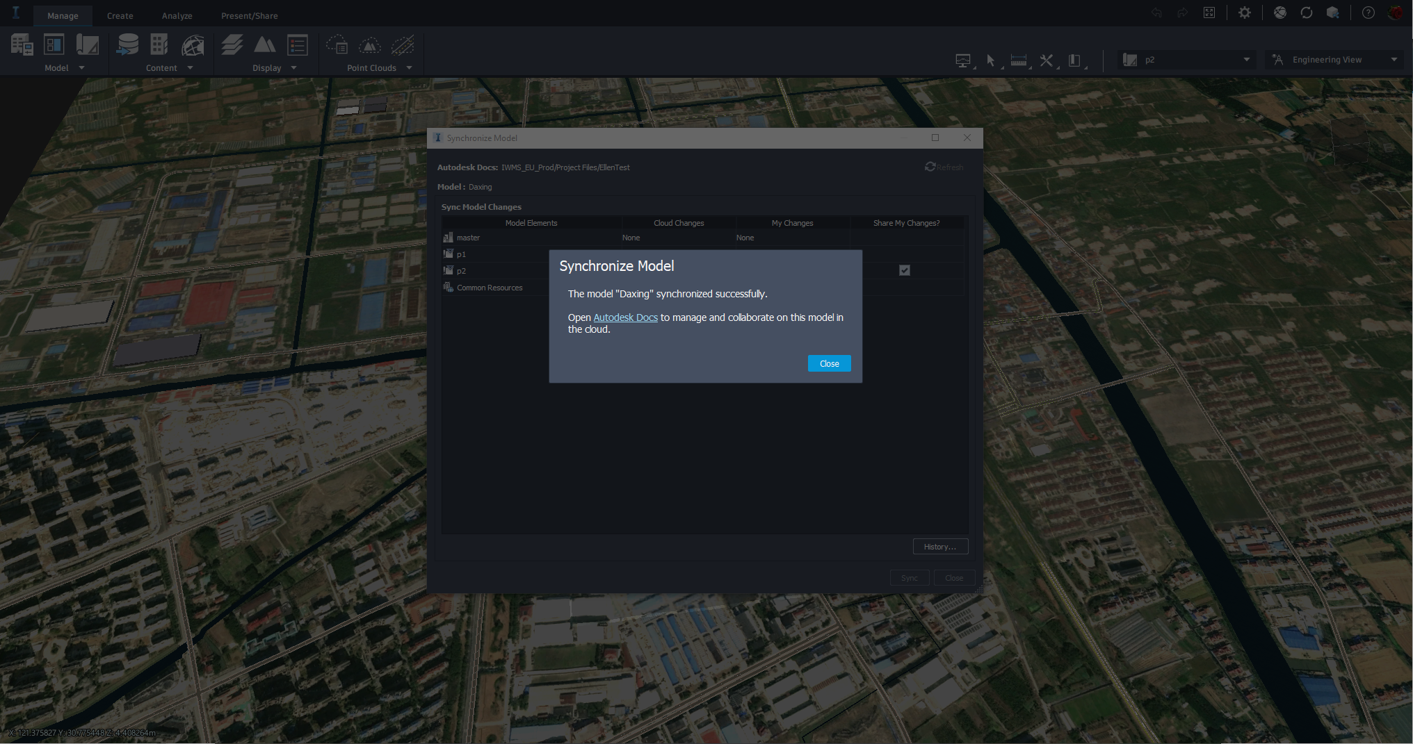Screen dimensions: 1413x744
Task: Click the globe icon in the top bar
Action: (x=1280, y=13)
